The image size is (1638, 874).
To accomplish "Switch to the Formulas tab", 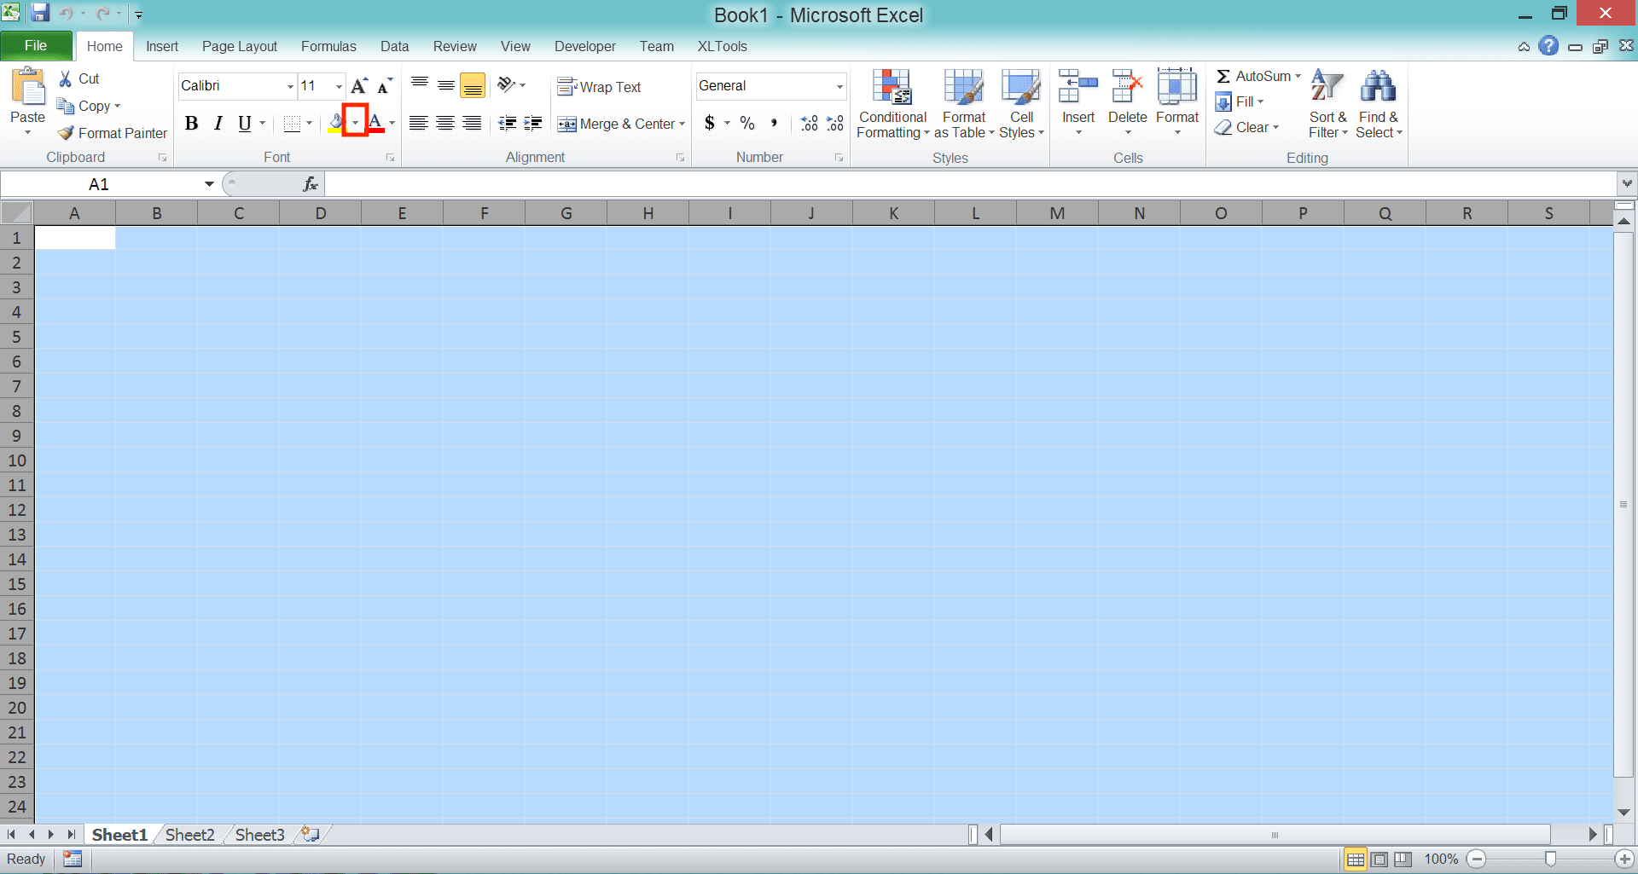I will (x=328, y=46).
